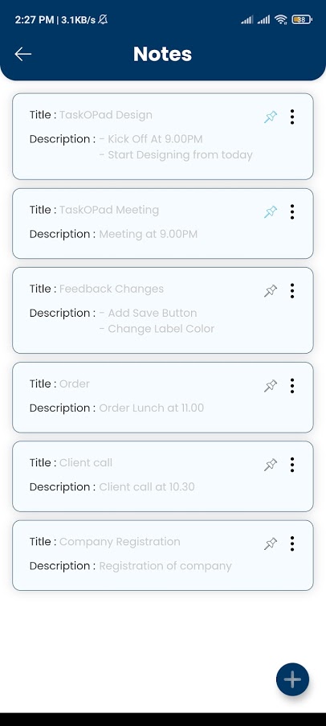Add a new note with plus button

tap(292, 679)
